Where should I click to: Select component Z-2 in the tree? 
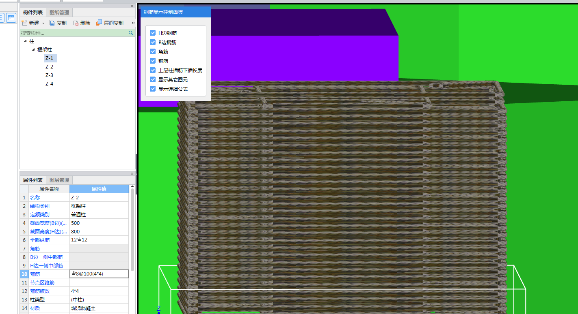pyautogui.click(x=49, y=67)
